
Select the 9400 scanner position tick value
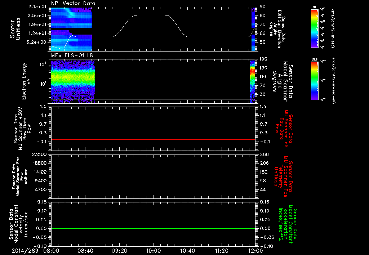[x=41, y=181]
